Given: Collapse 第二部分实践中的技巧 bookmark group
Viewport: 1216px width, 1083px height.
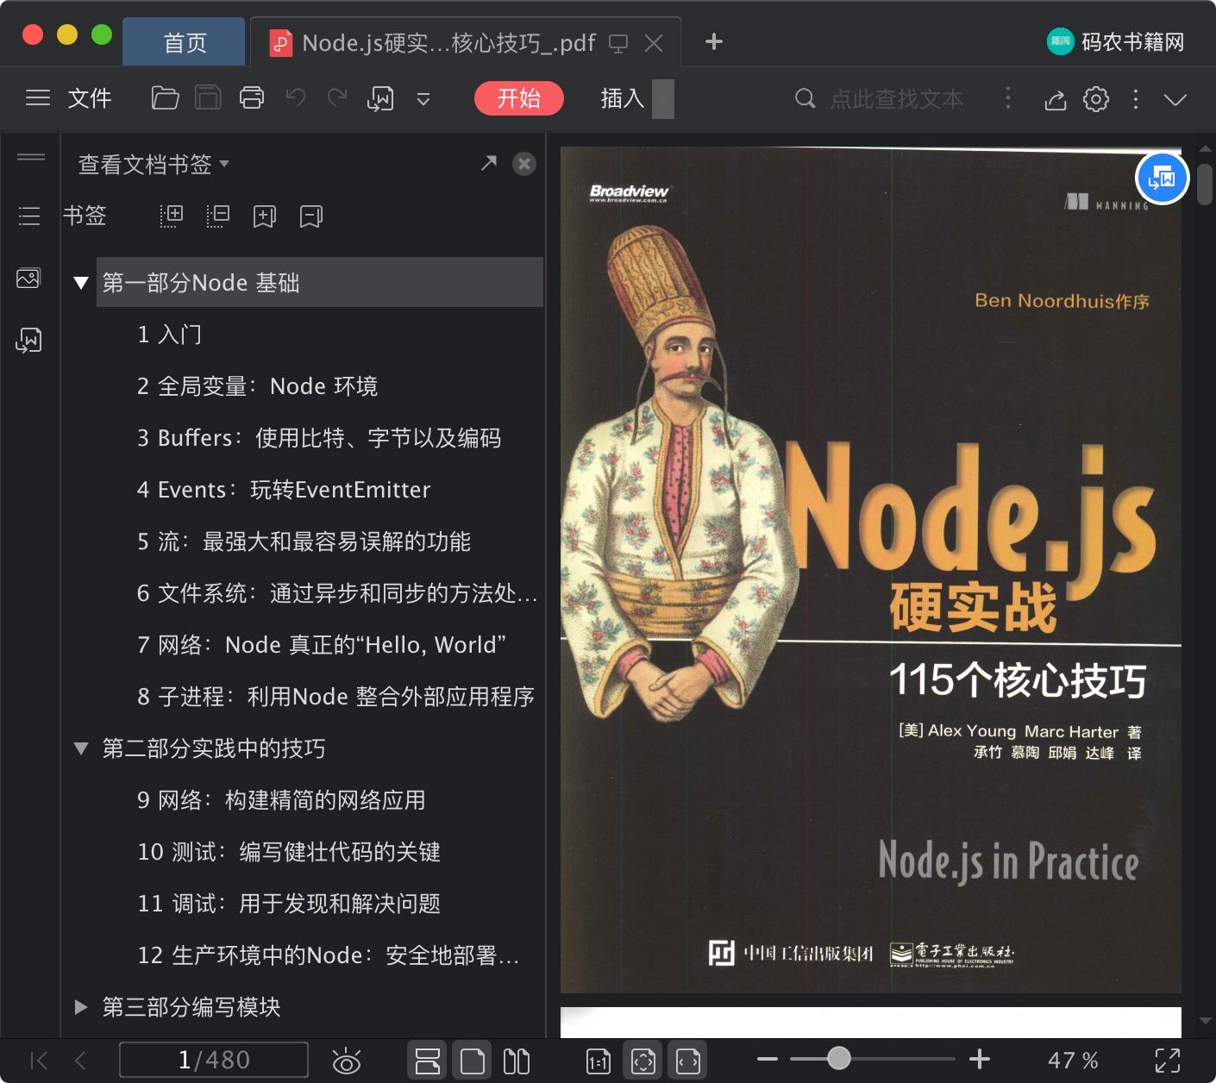Looking at the screenshot, I should 81,748.
